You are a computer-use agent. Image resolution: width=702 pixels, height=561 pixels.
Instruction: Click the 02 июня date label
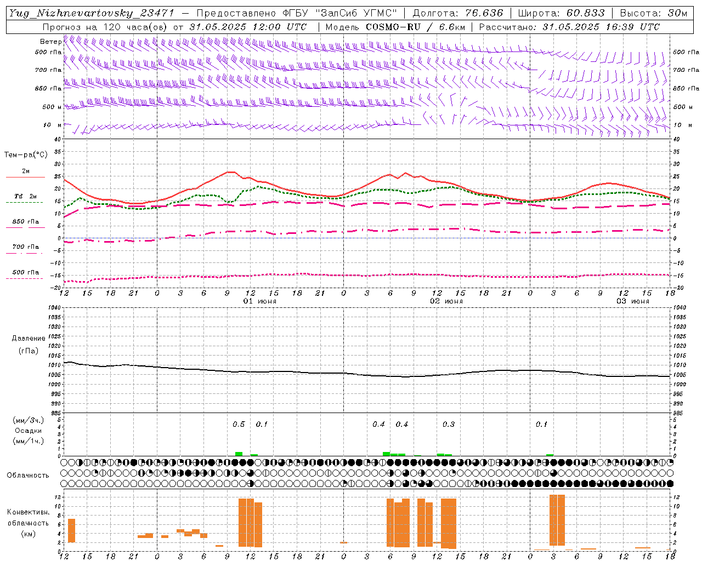(446, 301)
